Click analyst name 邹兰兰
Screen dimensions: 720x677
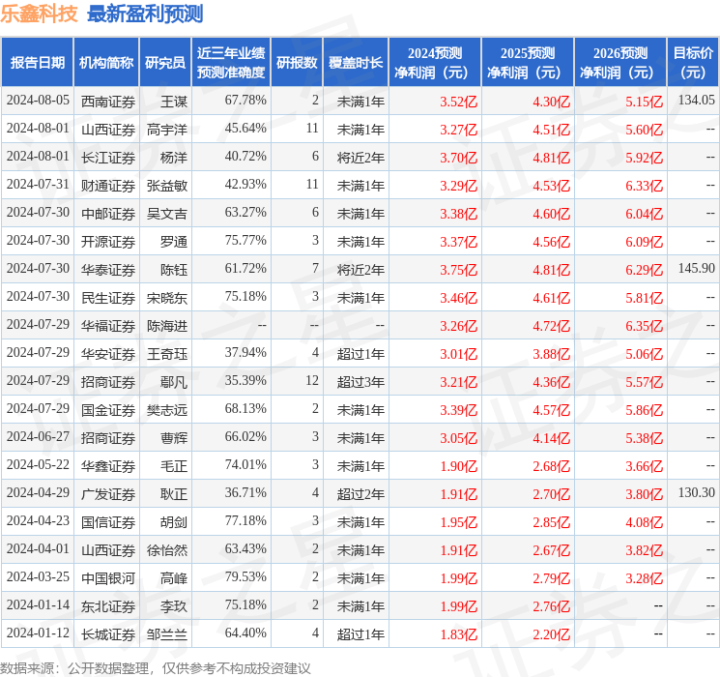point(167,634)
